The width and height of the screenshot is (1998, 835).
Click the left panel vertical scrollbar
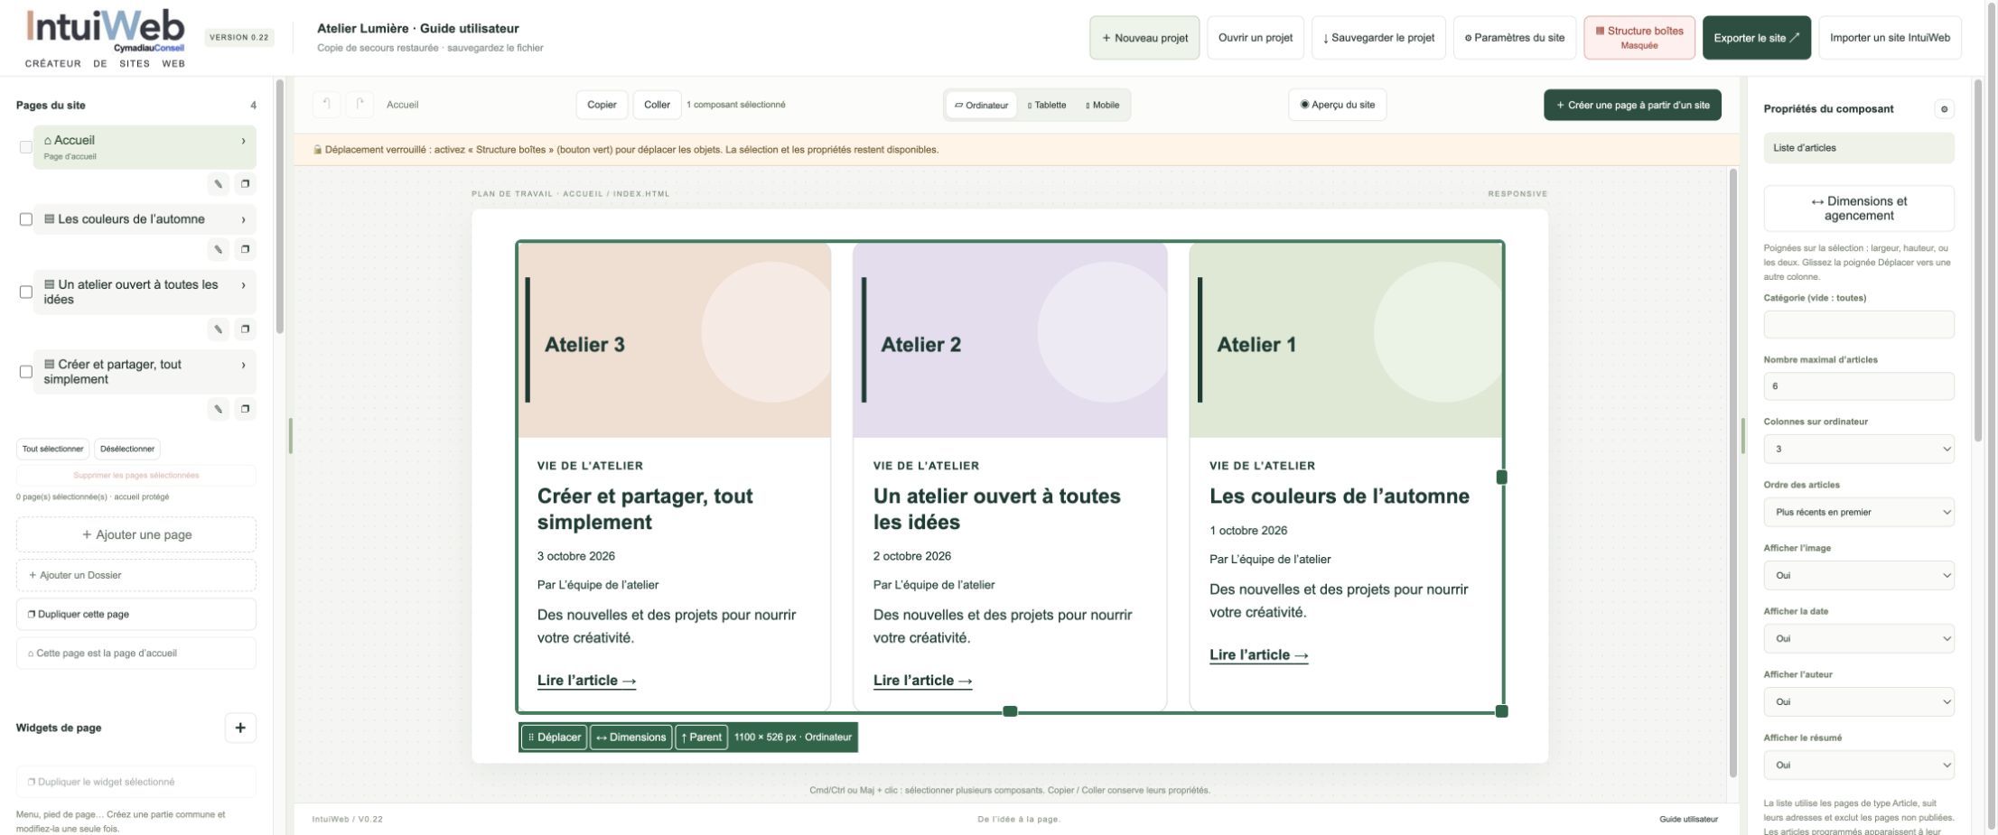(x=280, y=208)
